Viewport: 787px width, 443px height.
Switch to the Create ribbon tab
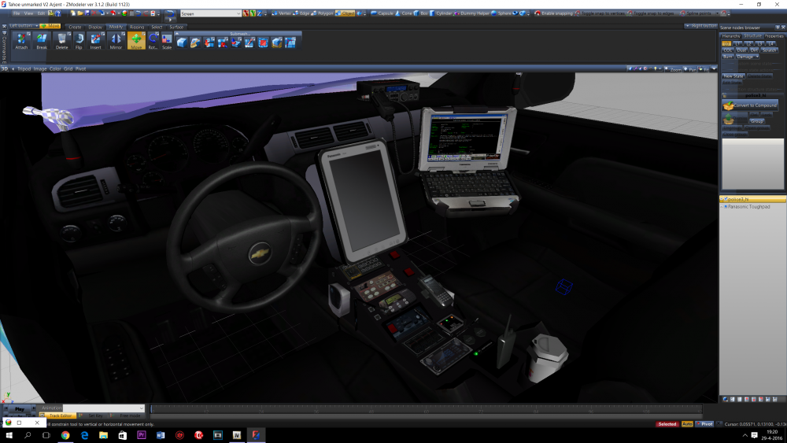tap(75, 27)
